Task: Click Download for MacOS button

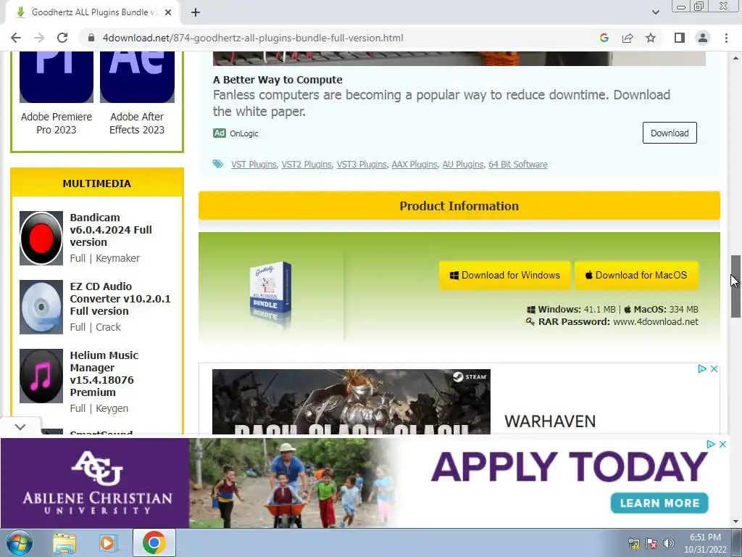Action: pos(636,275)
